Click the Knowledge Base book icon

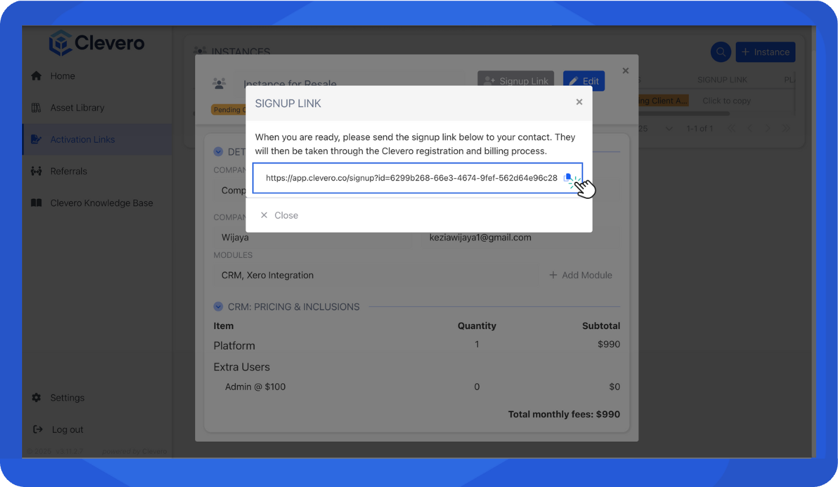36,203
